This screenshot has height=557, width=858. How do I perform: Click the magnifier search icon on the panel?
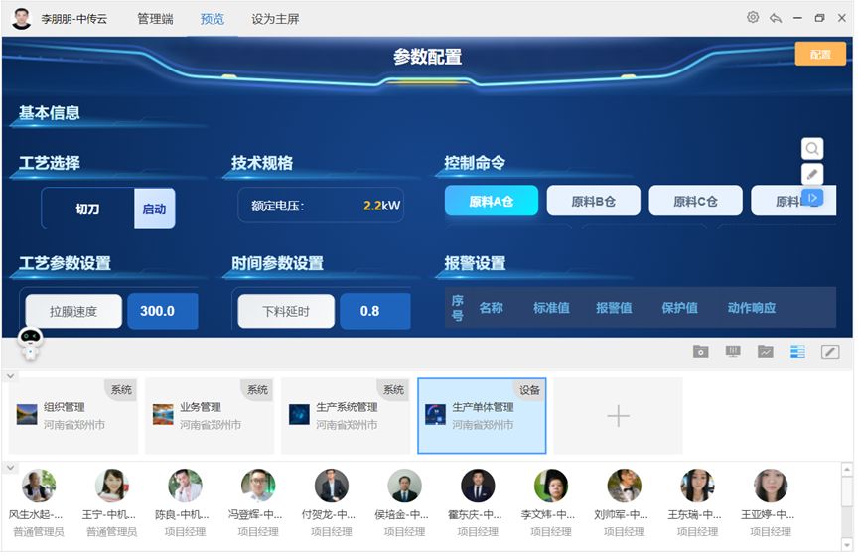coord(812,149)
